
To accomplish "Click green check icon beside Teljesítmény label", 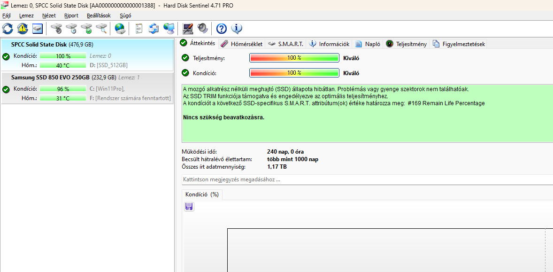I will (185, 58).
